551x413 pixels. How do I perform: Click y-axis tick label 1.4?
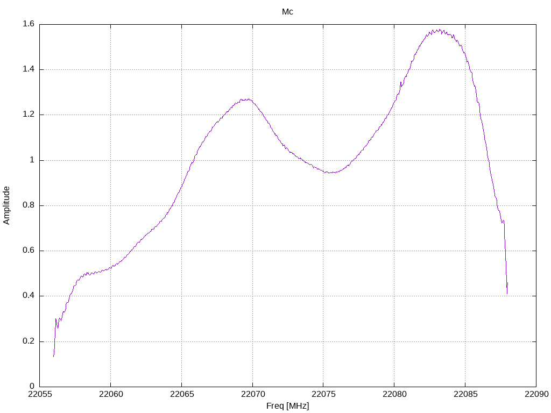29,69
